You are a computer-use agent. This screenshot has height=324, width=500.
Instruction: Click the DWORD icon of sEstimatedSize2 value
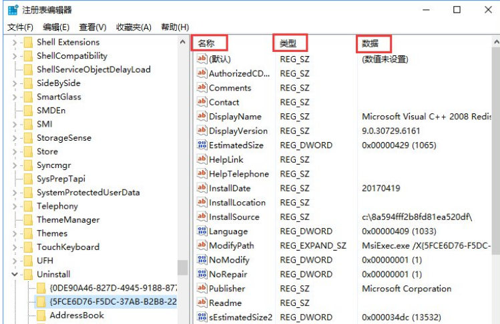[202, 317]
